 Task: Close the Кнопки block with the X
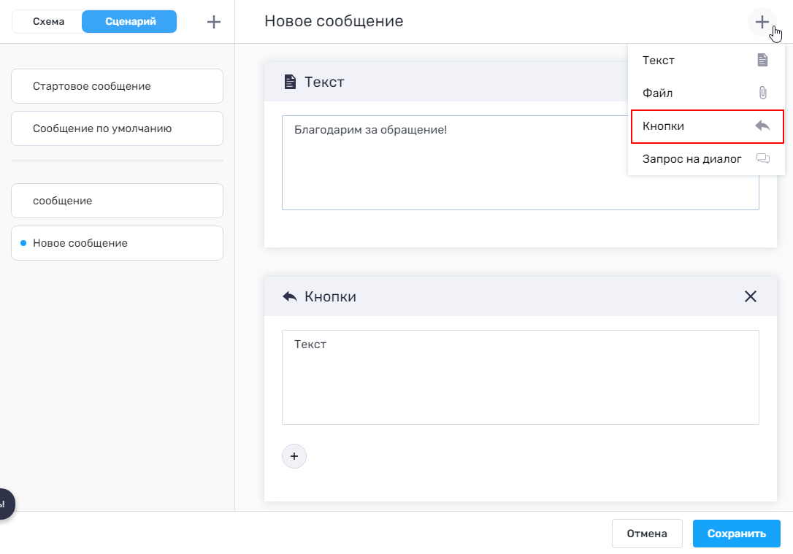tap(750, 296)
